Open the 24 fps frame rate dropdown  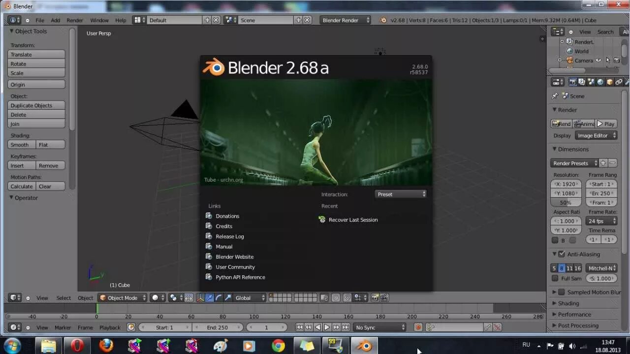[601, 221]
